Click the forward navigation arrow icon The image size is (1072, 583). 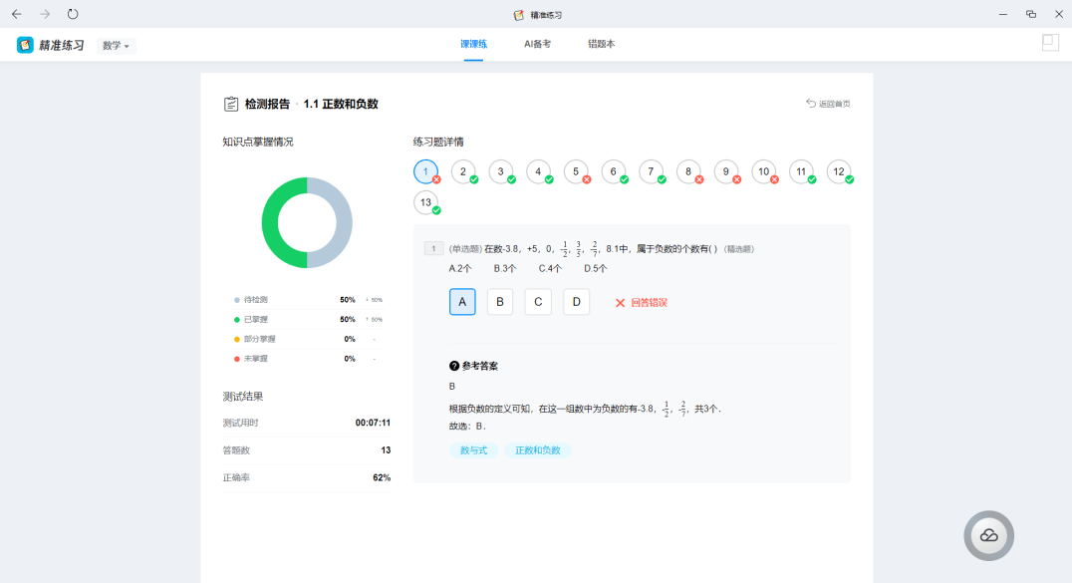45,14
